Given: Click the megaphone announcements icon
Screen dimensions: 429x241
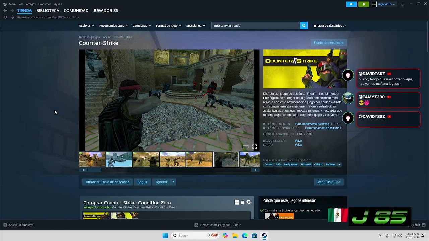Looking at the screenshot, I should [351, 4].
